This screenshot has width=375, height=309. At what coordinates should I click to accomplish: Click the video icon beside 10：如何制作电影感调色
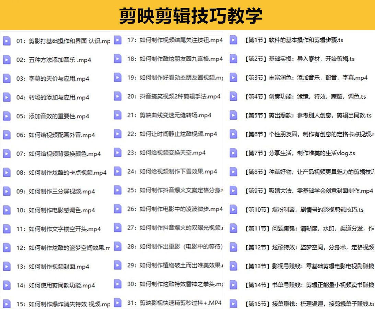(7, 210)
